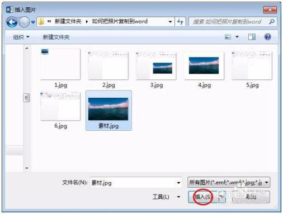Click the 文件名 input field
Image resolution: width=283 pixels, height=214 pixels.
[x=135, y=183]
